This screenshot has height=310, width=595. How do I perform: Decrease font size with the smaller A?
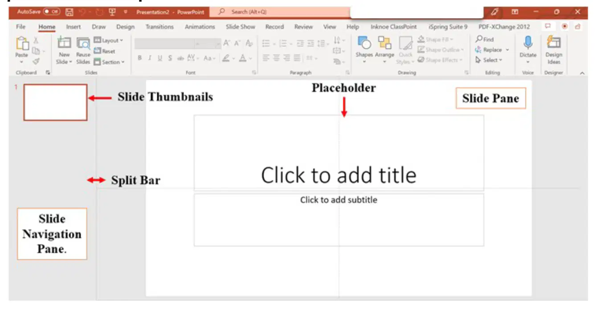click(x=237, y=44)
